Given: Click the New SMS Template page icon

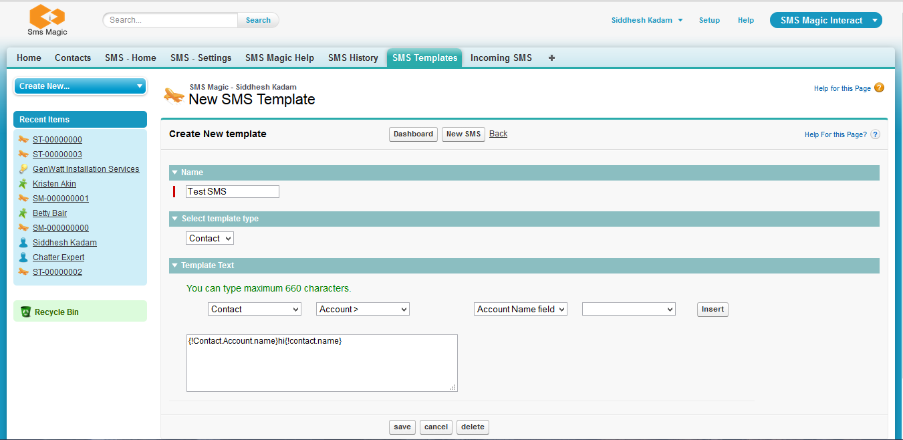Looking at the screenshot, I should (x=174, y=95).
